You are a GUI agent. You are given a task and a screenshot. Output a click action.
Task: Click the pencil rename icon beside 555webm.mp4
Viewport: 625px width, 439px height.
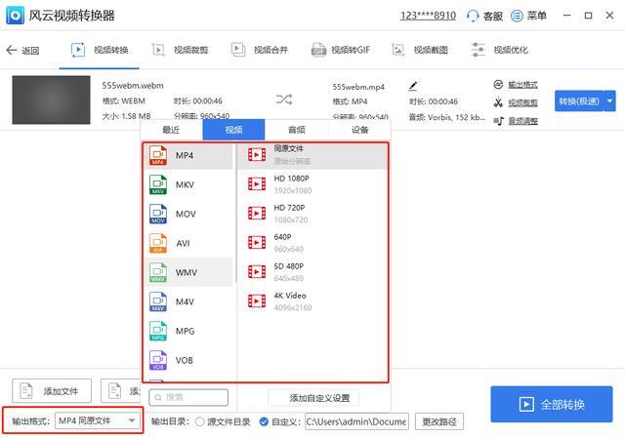[x=413, y=86]
